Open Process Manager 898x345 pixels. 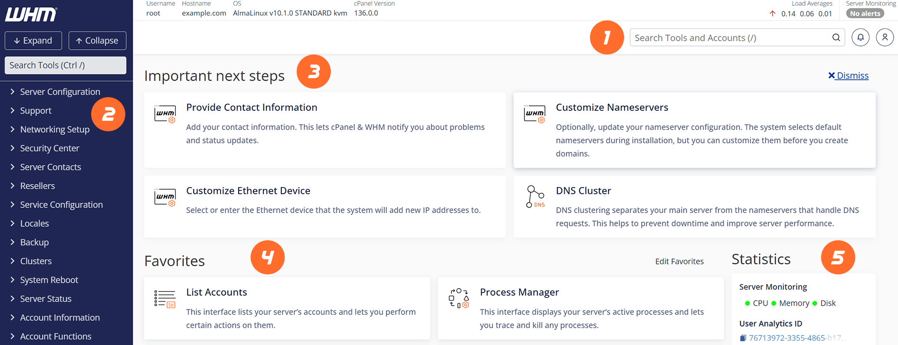pyautogui.click(x=519, y=292)
